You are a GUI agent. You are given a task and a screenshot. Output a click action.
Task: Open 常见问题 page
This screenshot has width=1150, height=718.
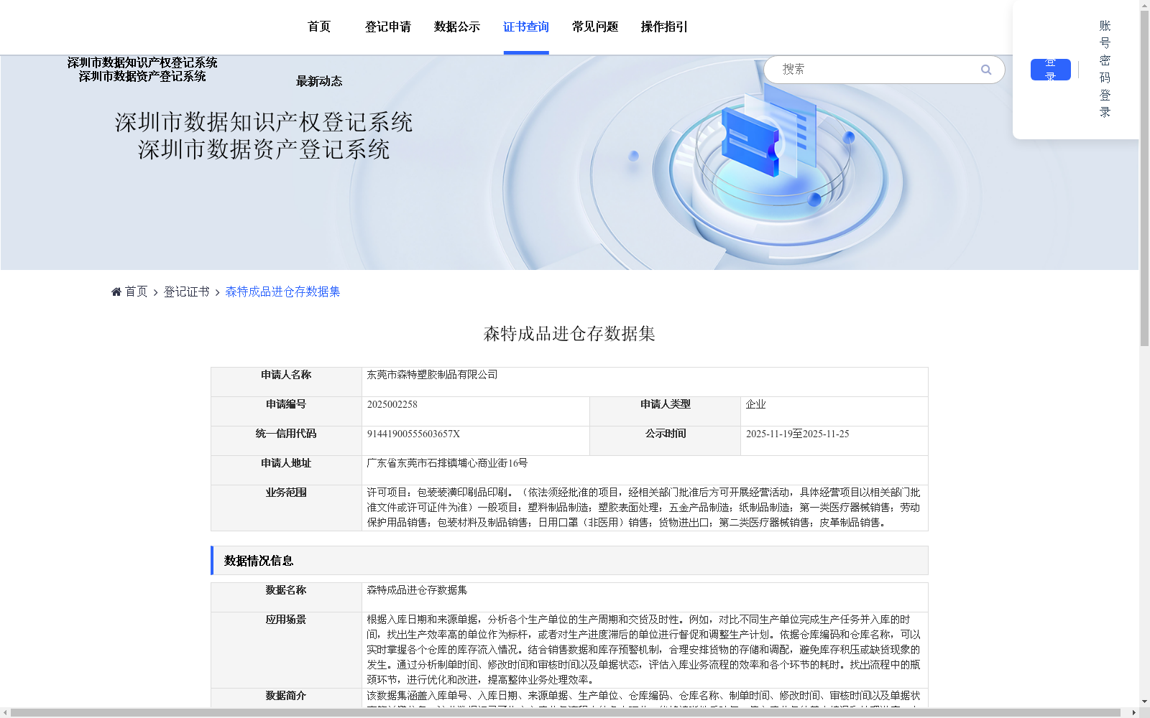pyautogui.click(x=595, y=27)
